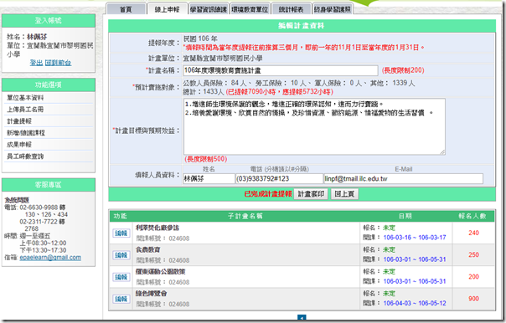Click the 編輯計畫資料 panel heading
Screen dimensions: 506x323
[x=302, y=25]
